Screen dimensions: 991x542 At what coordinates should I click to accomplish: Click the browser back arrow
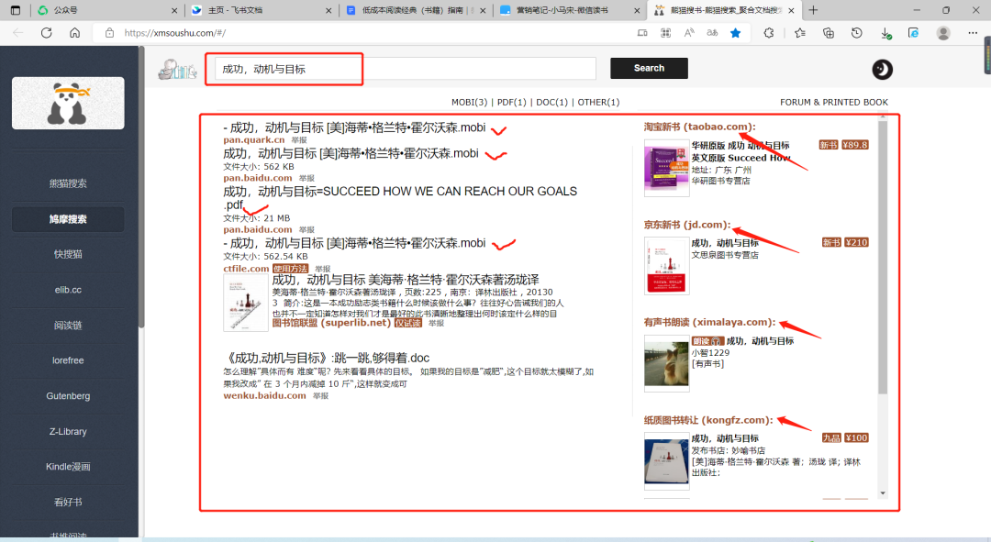click(x=17, y=33)
